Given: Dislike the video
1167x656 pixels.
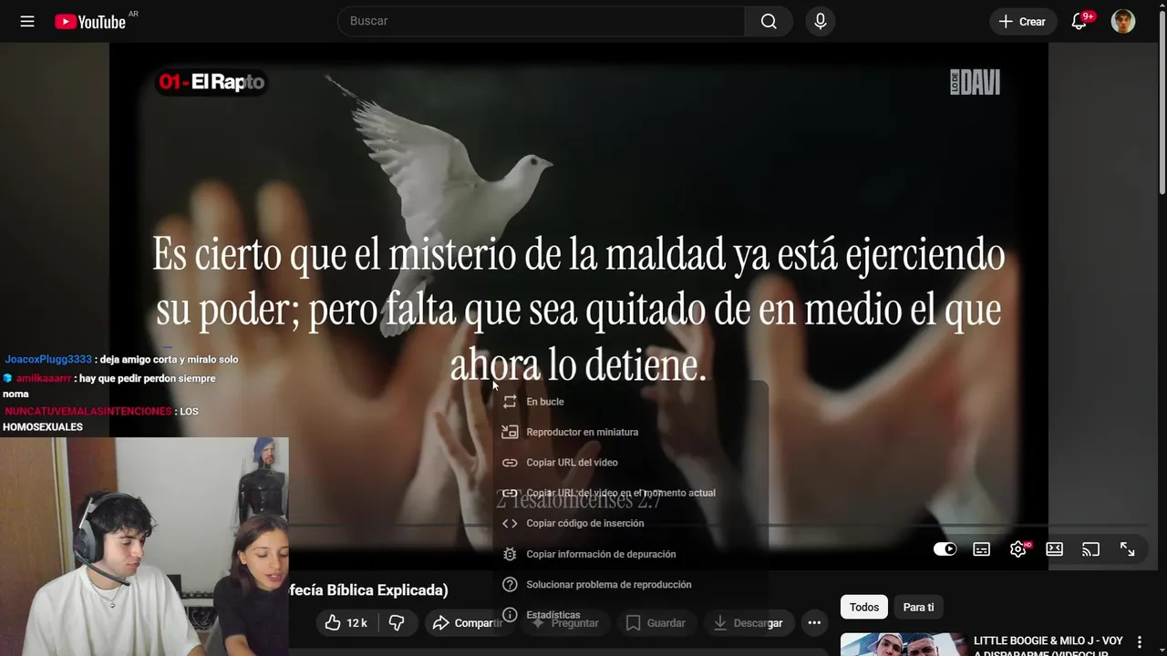Looking at the screenshot, I should pos(397,623).
